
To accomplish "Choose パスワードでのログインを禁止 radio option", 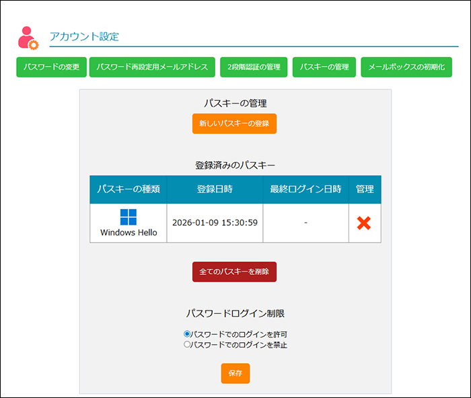I will 188,345.
